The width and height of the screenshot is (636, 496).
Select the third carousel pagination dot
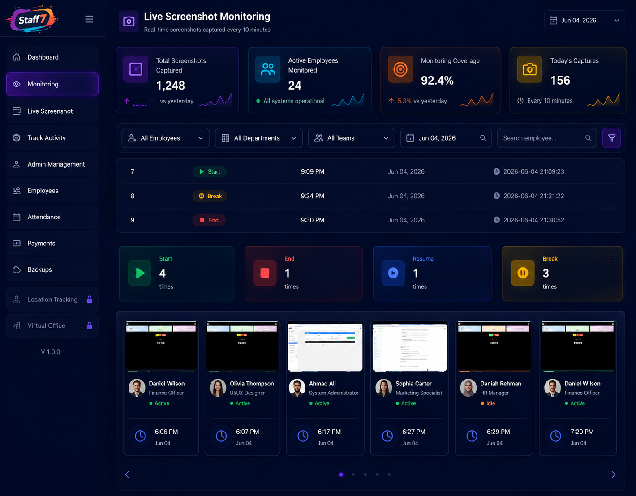(x=365, y=475)
